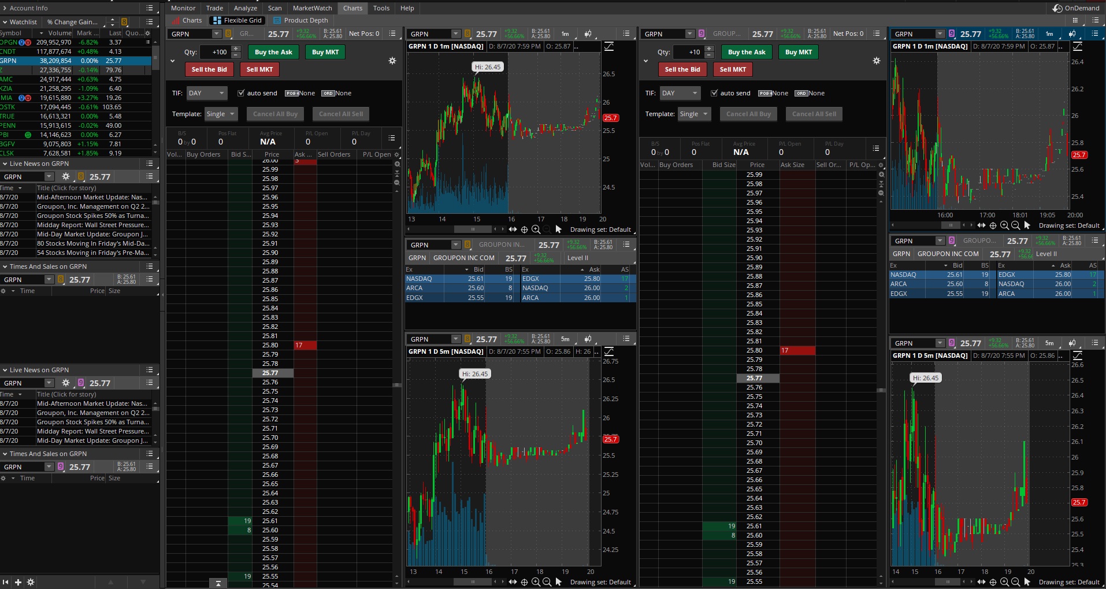
Task: Click Cancel All Buy in +100 Active Trader
Action: pyautogui.click(x=276, y=114)
